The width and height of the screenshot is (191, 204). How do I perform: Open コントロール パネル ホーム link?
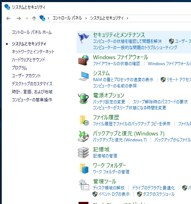[32, 32]
